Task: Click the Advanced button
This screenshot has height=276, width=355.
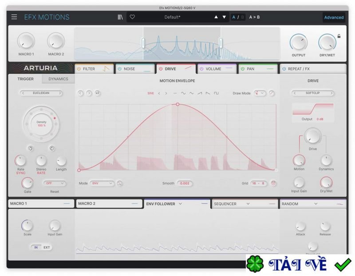Action: coord(334,17)
